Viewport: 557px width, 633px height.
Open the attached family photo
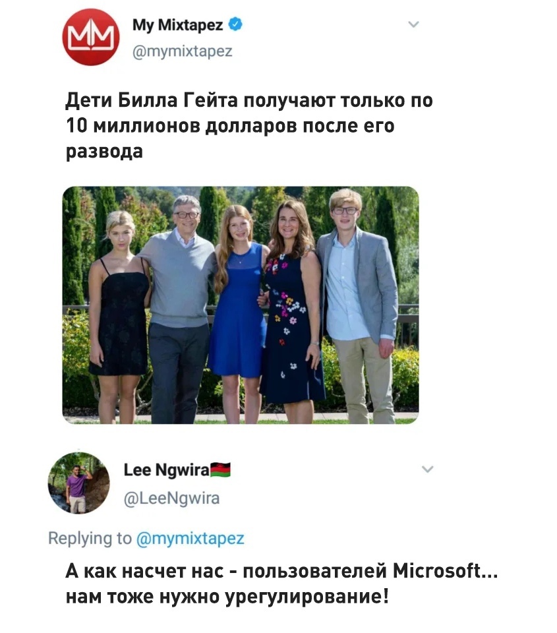click(241, 305)
